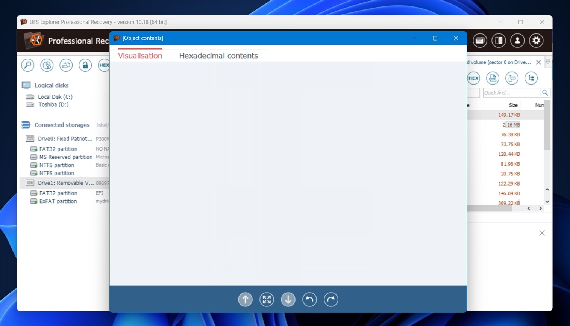Select Drive0: Fixed Patriot storage

65,139
